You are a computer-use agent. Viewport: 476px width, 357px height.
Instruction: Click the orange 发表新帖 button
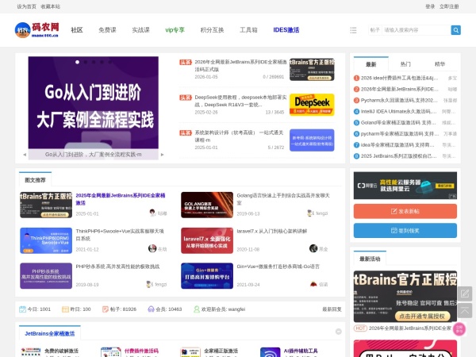(405, 211)
